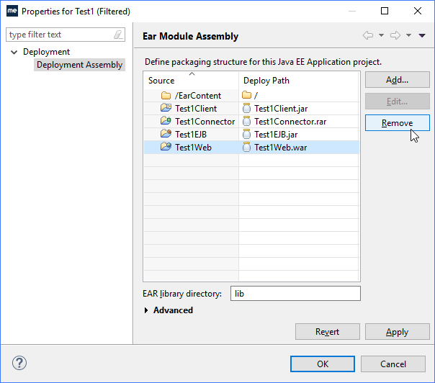Click the EAR library directory field
The width and height of the screenshot is (435, 383).
(x=295, y=294)
